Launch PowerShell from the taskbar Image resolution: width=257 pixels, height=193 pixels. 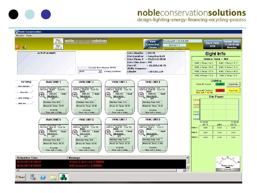pyautogui.click(x=43, y=177)
